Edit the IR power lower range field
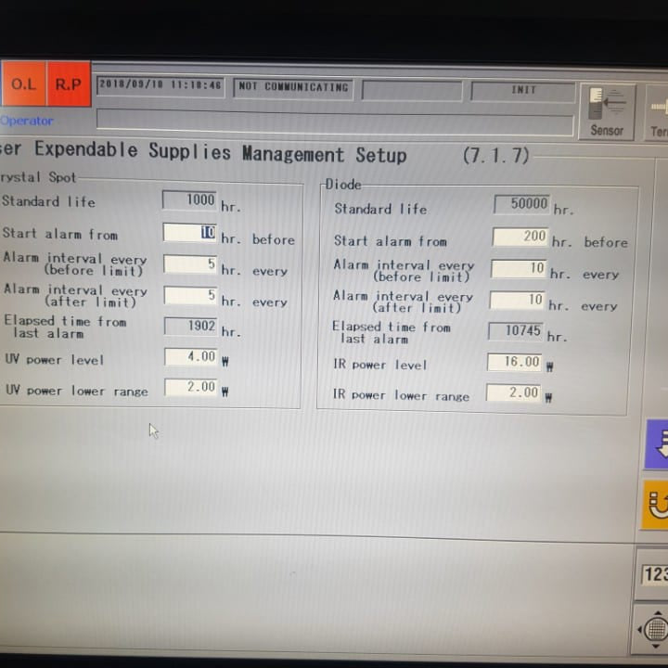Screen dimensions: 668x668 coord(513,392)
